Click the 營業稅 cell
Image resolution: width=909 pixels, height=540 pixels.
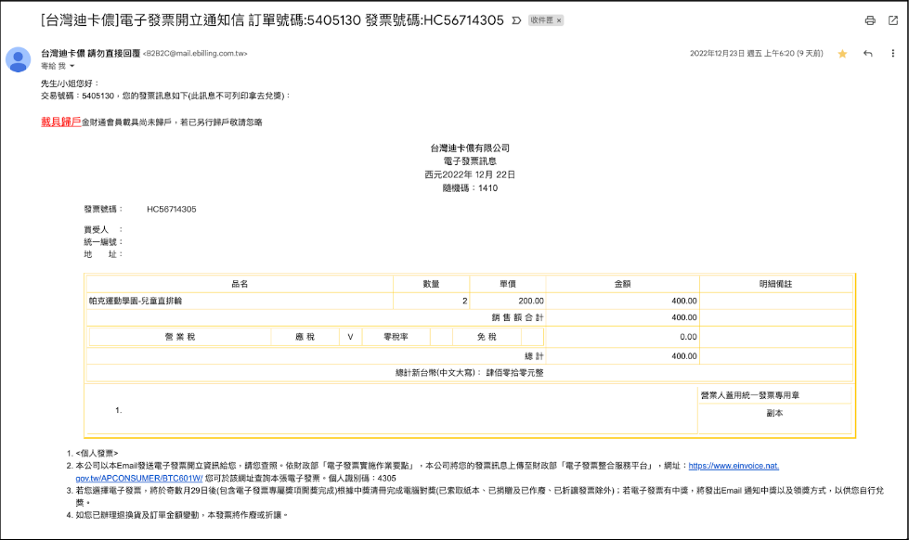pos(180,337)
